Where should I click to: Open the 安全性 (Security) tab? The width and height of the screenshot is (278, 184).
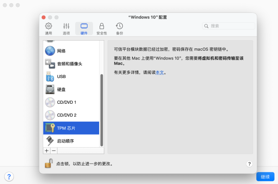[101, 29]
